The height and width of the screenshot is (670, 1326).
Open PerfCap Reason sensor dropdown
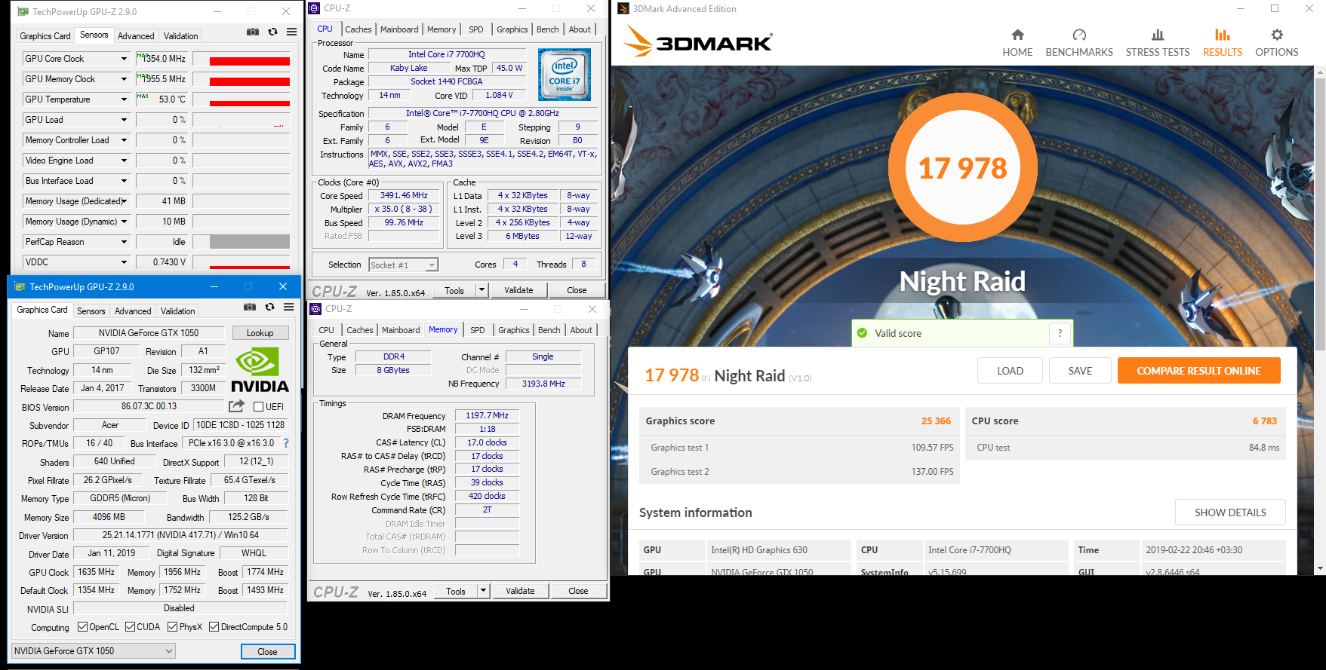click(x=125, y=242)
